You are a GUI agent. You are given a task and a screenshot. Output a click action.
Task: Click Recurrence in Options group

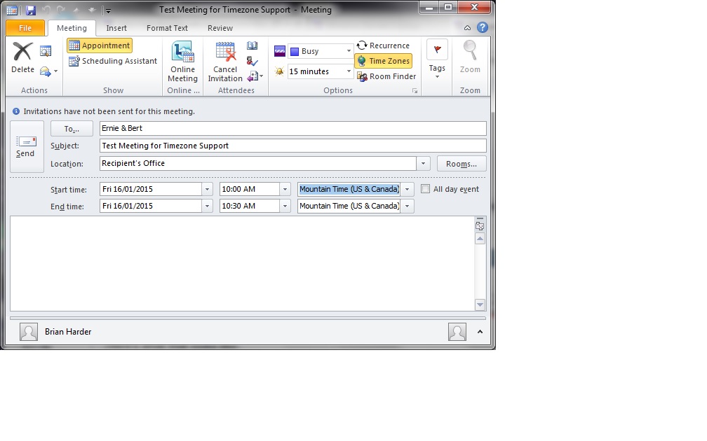[383, 45]
